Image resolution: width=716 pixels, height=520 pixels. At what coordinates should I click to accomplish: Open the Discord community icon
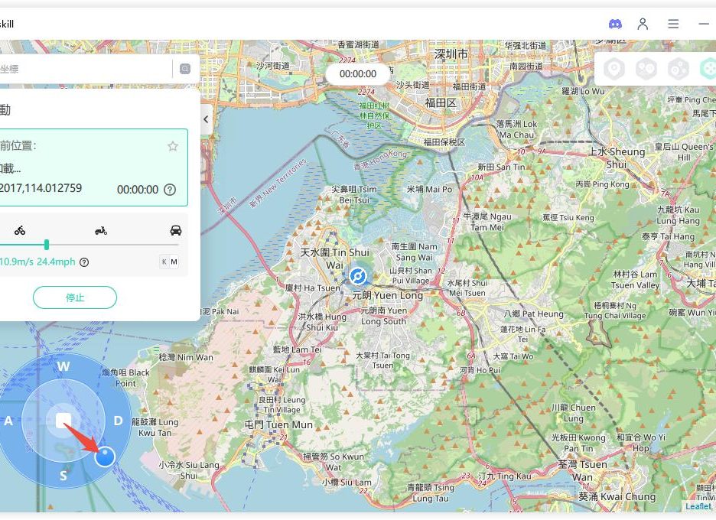coord(615,24)
